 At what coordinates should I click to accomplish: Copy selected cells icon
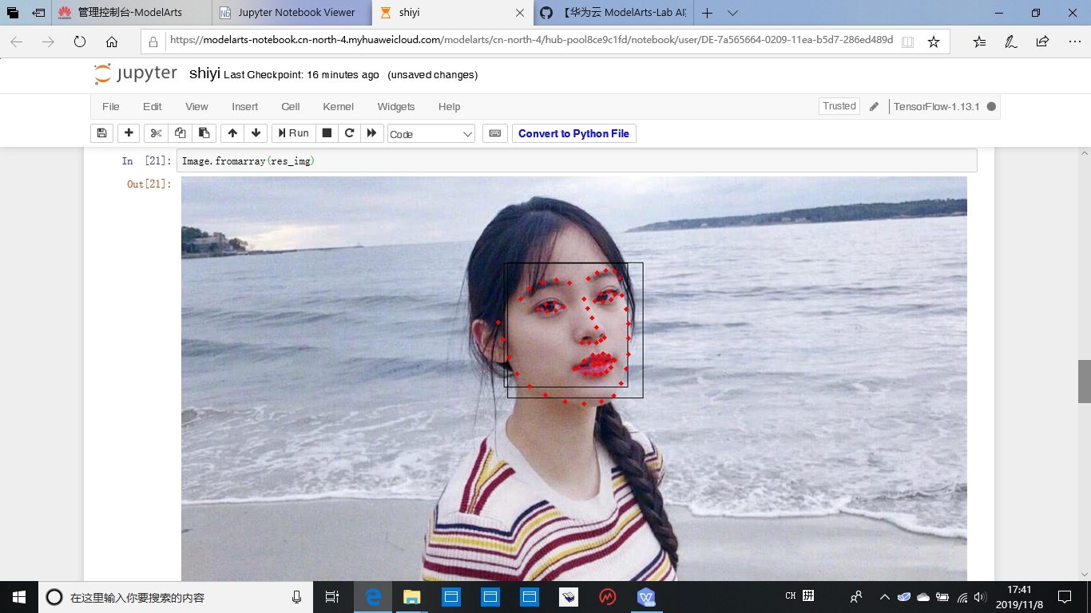(180, 133)
